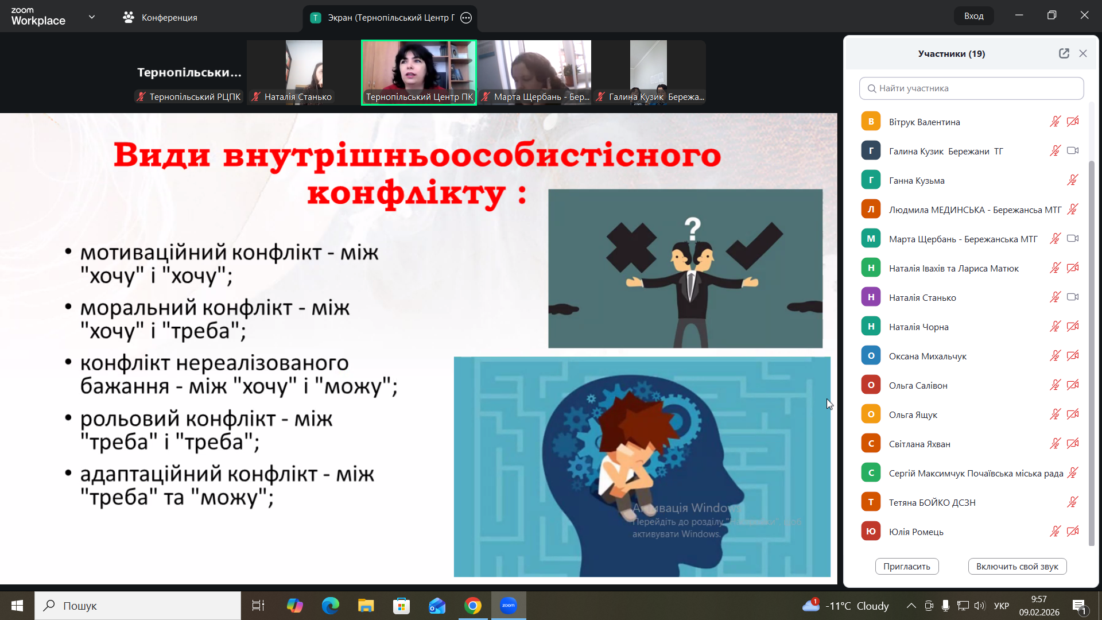This screenshot has width=1102, height=620.
Task: Focus the Найти участника search field
Action: click(x=971, y=88)
